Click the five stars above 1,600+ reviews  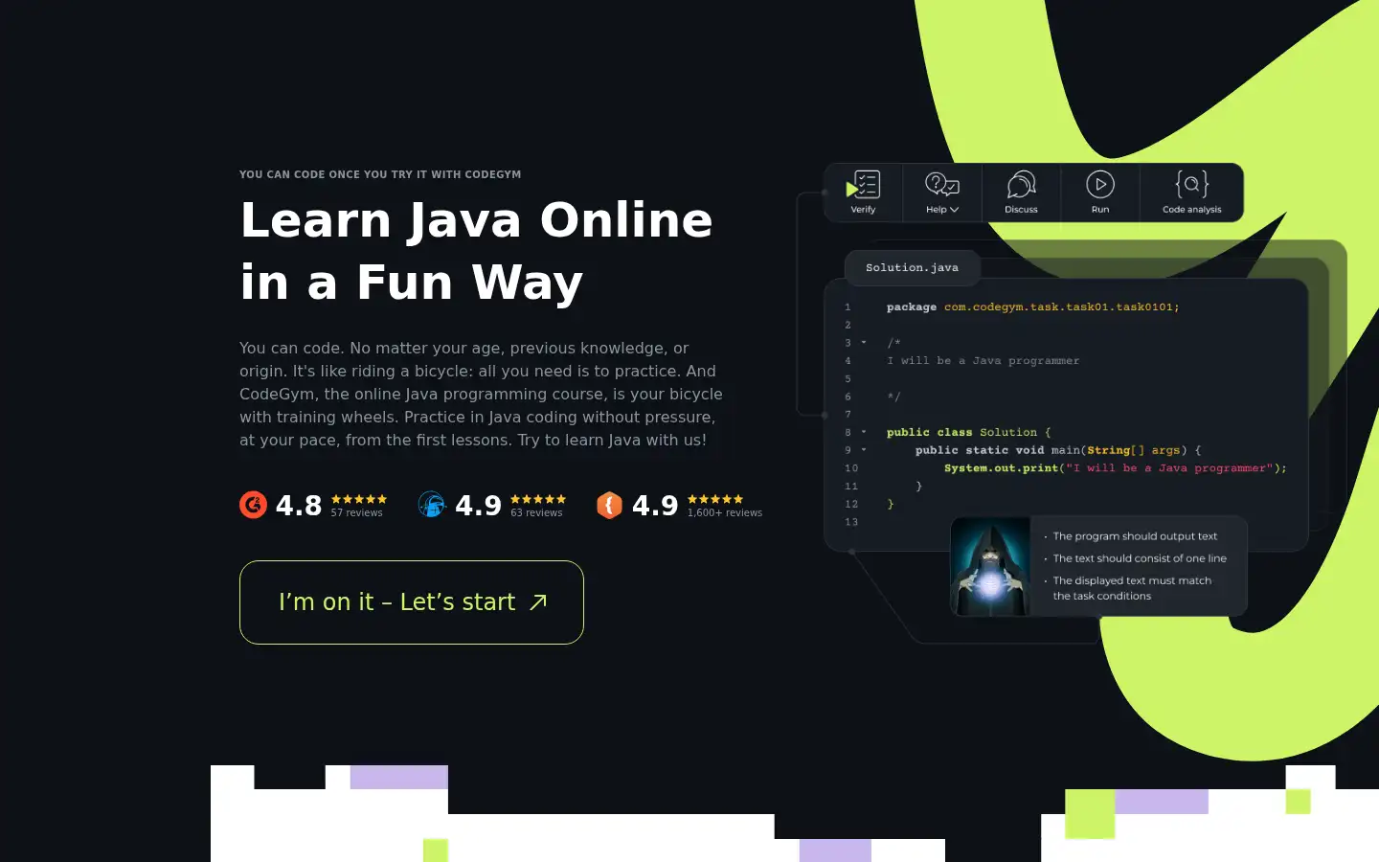coord(715,499)
